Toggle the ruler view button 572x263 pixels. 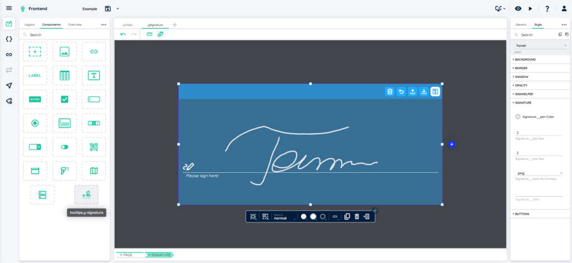click(150, 34)
